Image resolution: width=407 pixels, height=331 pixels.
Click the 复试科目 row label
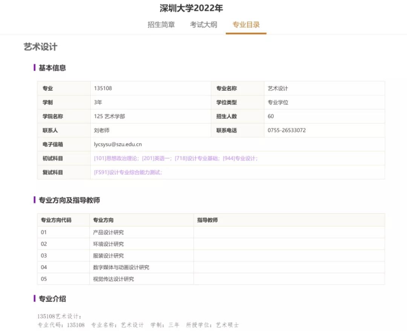53,172
